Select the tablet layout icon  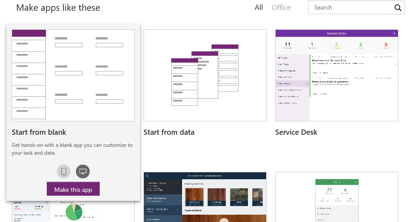pyautogui.click(x=83, y=171)
